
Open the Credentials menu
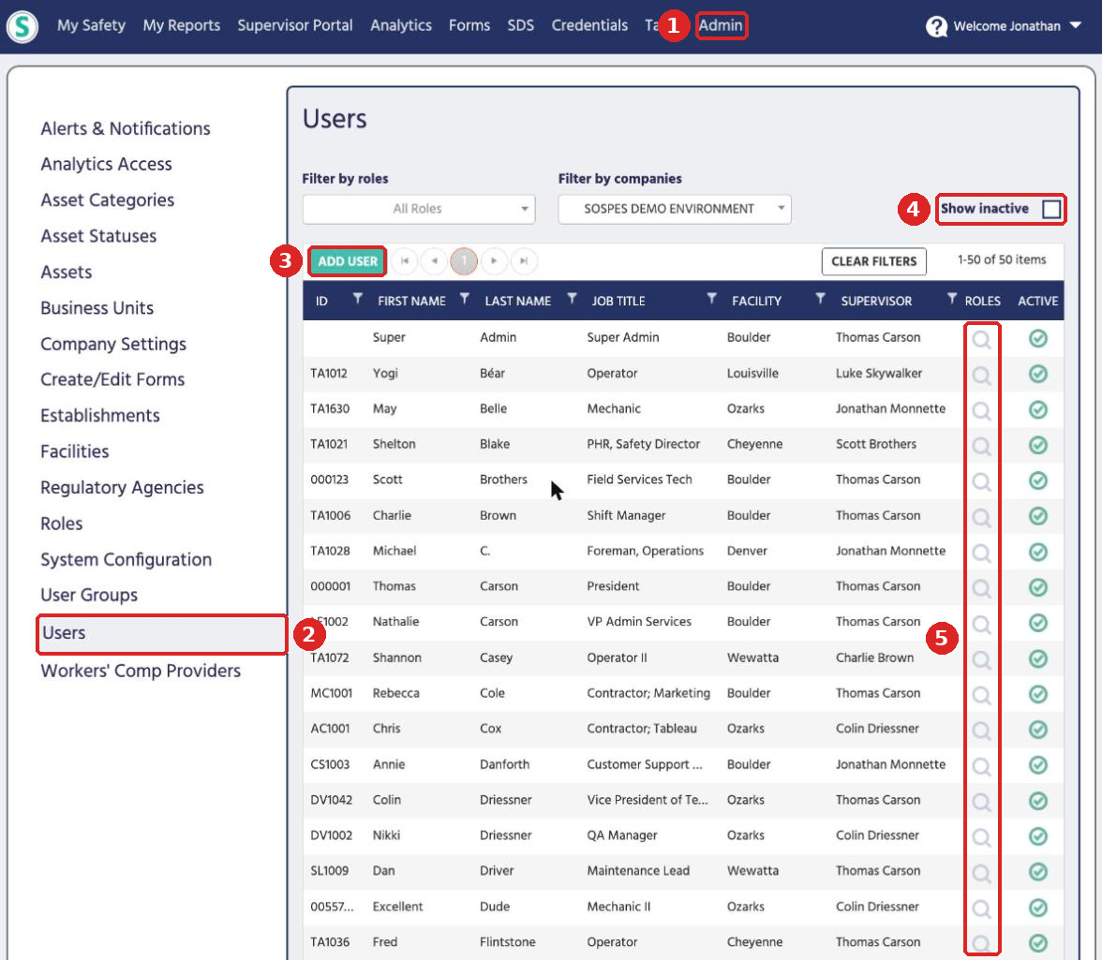click(x=589, y=25)
